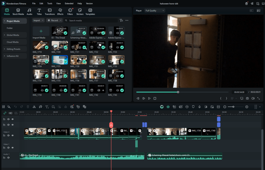
Task: Click the voiceover microphone icon
Action: [x=199, y=107]
